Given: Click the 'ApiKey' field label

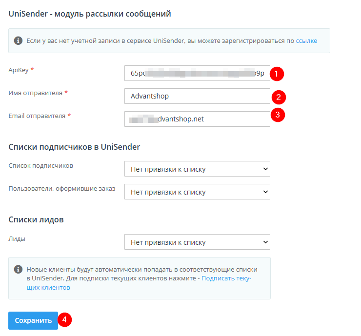Looking at the screenshot, I should coord(19,70).
